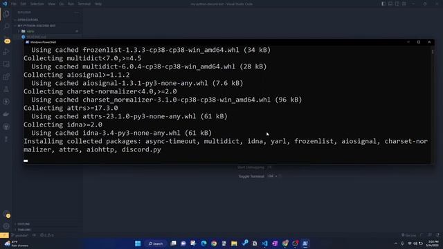The height and width of the screenshot is (249, 443).
Task: Click errors and warnings count in status bar
Action: tap(47, 235)
